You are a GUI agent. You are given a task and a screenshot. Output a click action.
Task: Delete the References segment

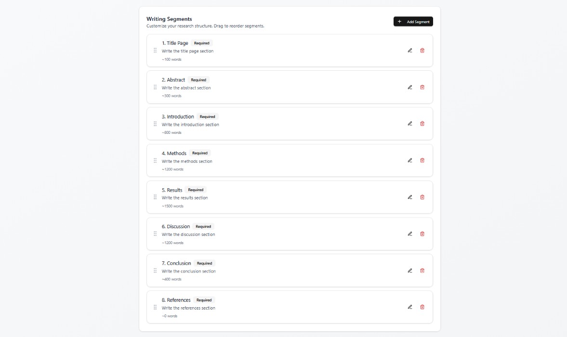point(422,307)
